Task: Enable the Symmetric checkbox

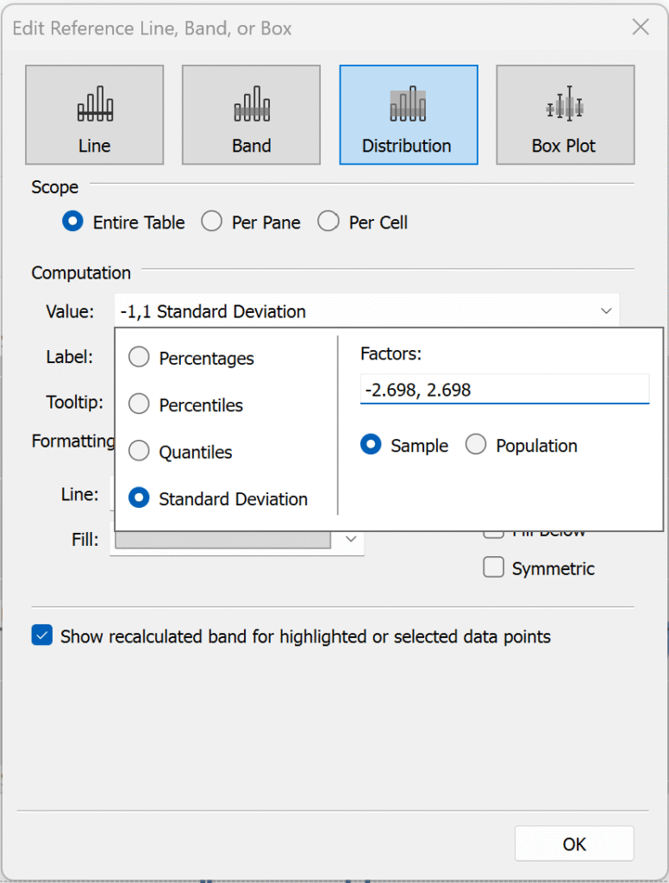Action: [x=493, y=567]
